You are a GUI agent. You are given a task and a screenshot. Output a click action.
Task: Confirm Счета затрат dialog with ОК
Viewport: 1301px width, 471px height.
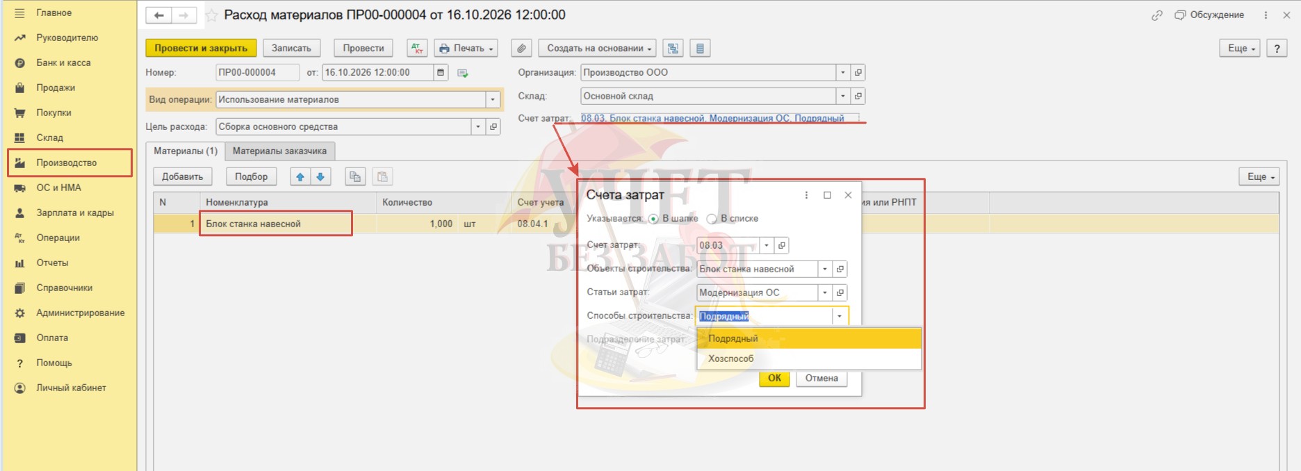coord(774,378)
